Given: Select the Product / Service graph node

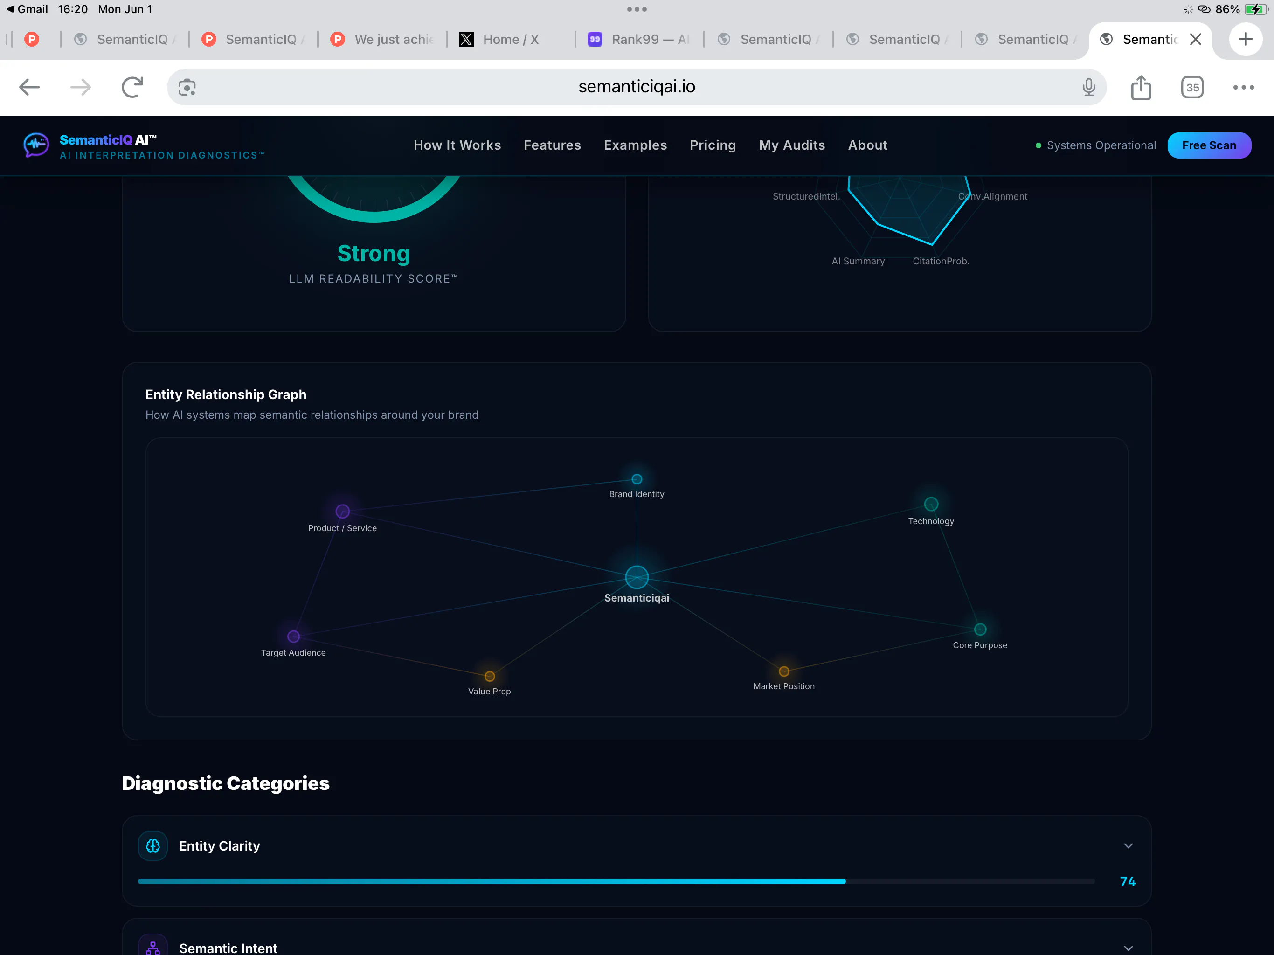Looking at the screenshot, I should point(342,512).
